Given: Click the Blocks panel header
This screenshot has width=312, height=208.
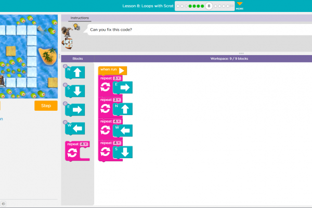Looking at the screenshot, I should (77, 59).
